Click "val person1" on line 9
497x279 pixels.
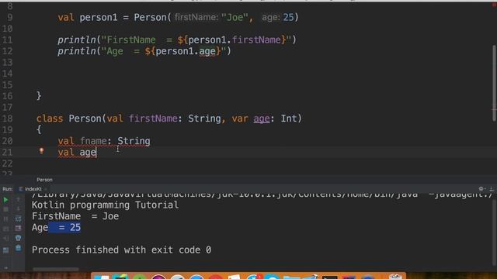[x=88, y=17]
